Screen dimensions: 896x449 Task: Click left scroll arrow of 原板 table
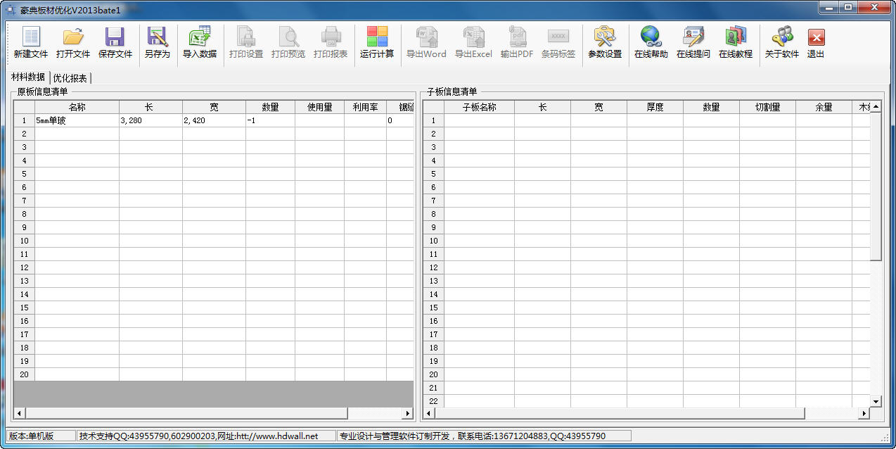click(19, 413)
